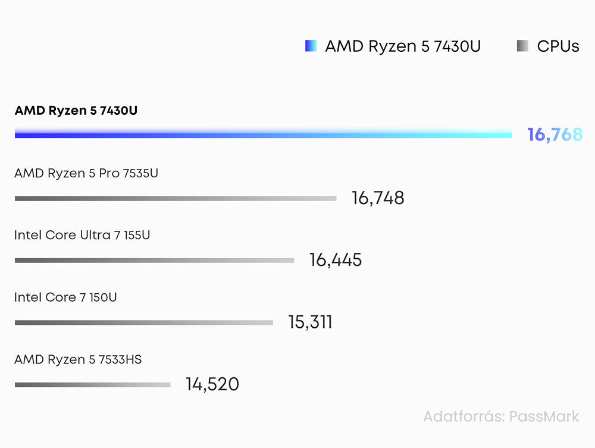The width and height of the screenshot is (595, 448).
Task: Click the gray Core 7 150U bar
Action: coord(144,323)
